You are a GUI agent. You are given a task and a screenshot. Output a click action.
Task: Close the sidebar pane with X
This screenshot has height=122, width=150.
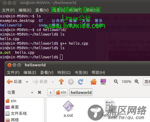click(40, 92)
